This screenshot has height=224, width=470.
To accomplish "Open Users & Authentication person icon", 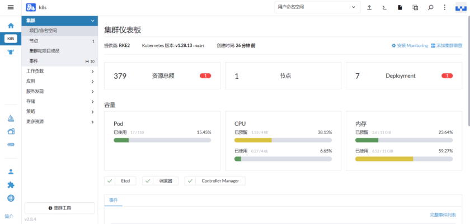I will tap(11, 171).
